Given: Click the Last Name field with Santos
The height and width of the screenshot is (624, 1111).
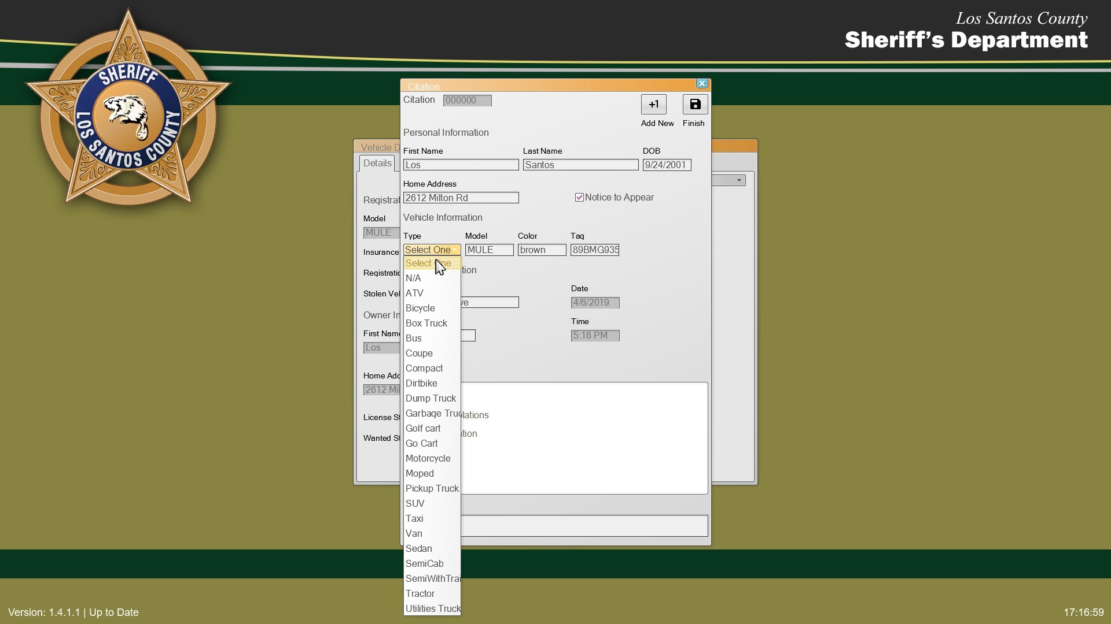Looking at the screenshot, I should click(x=580, y=165).
